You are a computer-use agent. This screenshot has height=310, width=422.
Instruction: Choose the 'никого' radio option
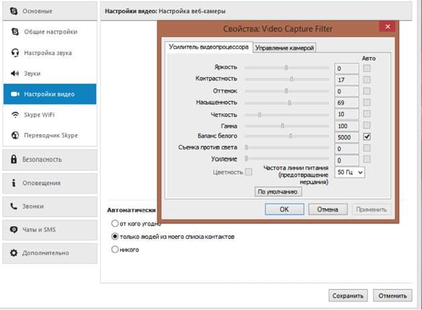point(115,250)
